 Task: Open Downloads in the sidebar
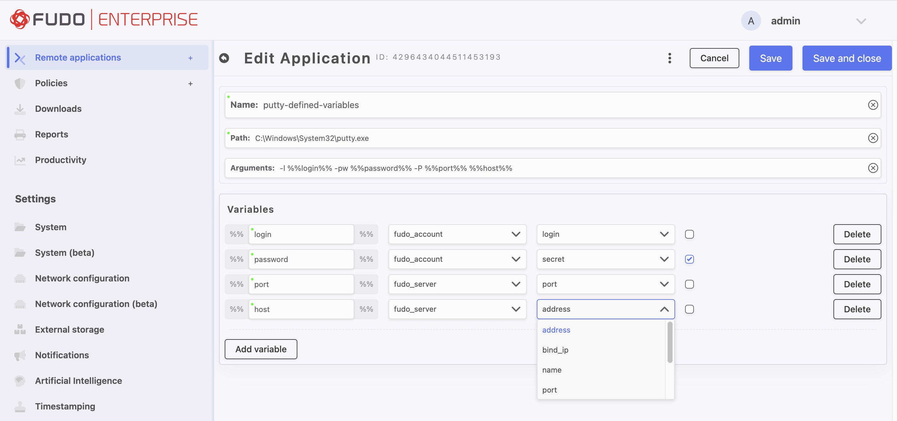[x=58, y=109]
